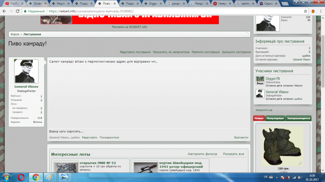Viewport: 325px width, 182px height.
Task: Switch to Chrome in the taskbar
Action: tap(36, 177)
